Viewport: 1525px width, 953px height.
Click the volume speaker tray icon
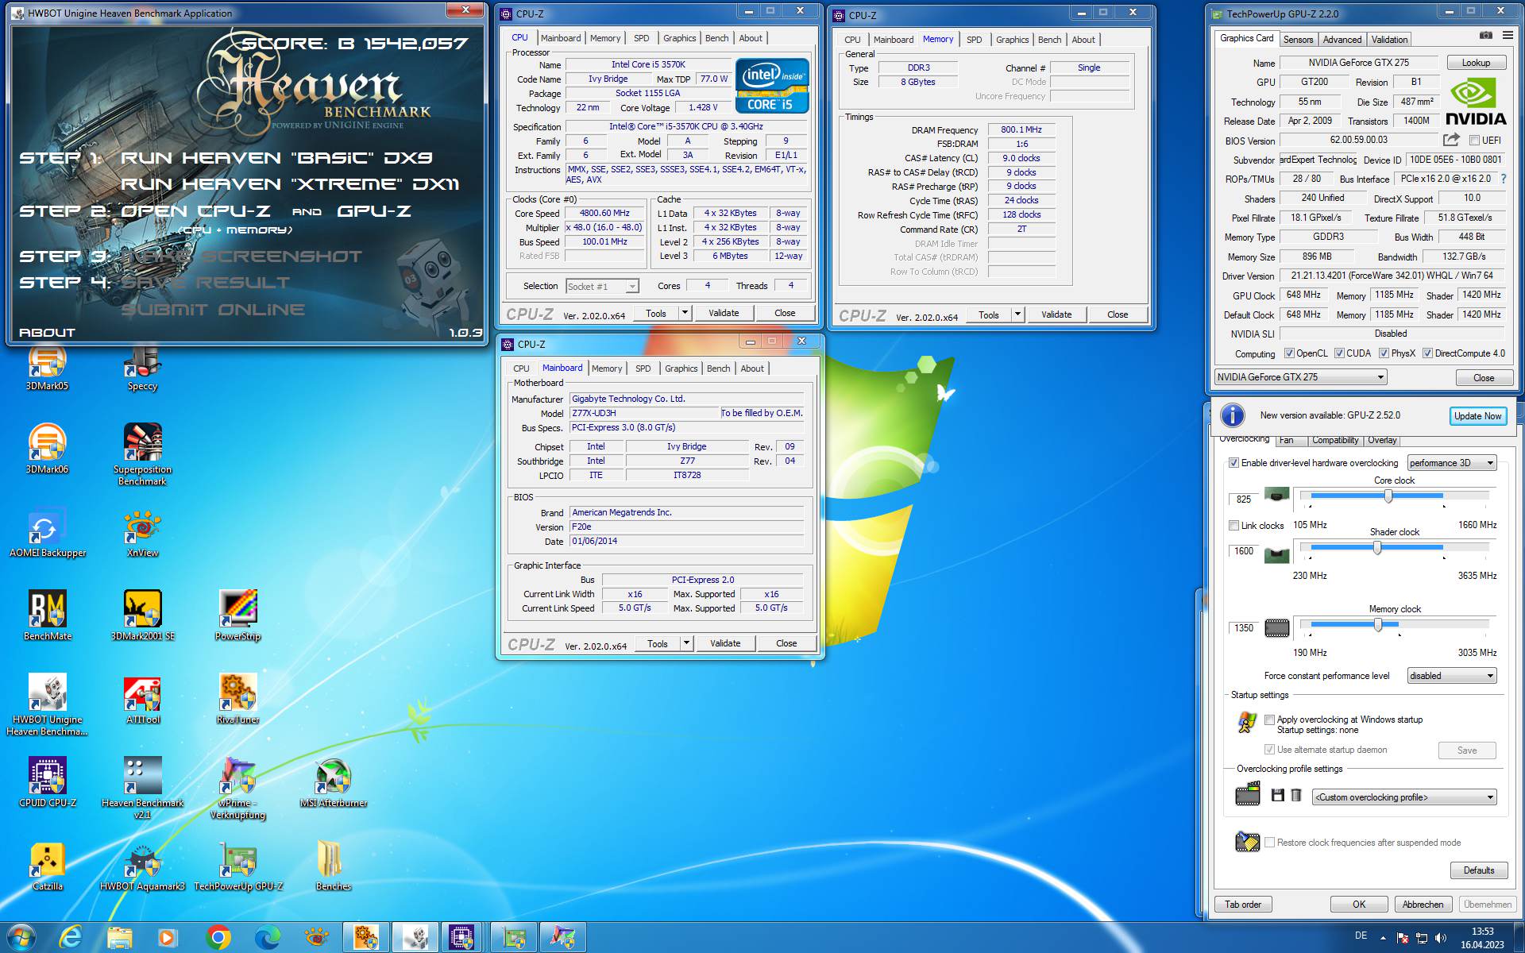(1441, 938)
